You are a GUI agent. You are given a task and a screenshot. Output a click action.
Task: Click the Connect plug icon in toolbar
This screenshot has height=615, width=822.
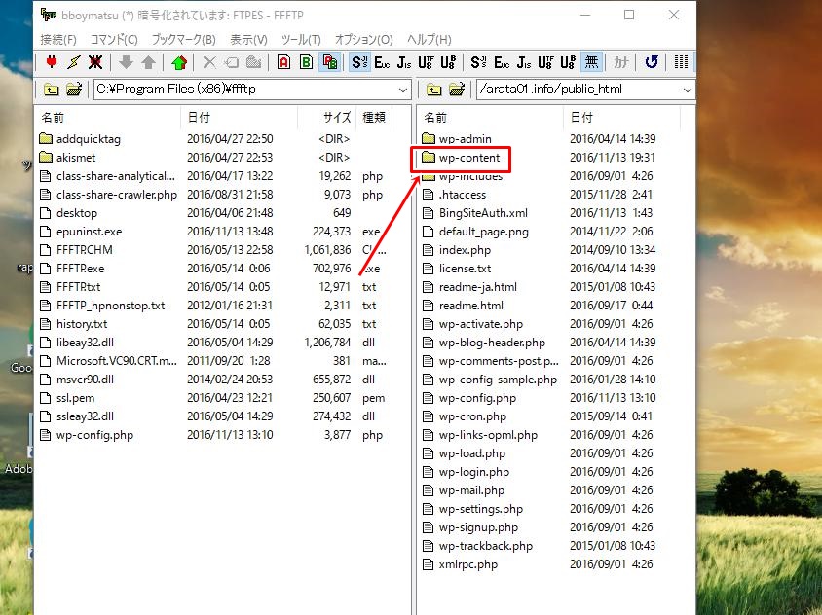tap(52, 62)
